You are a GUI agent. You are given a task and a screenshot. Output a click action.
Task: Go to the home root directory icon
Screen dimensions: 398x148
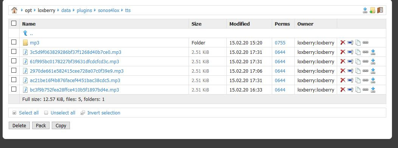click(x=14, y=11)
